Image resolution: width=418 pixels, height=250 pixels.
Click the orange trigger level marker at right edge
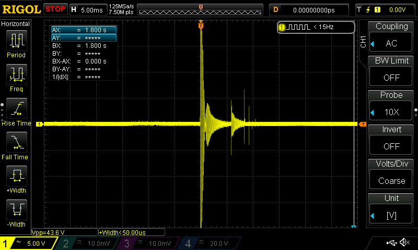click(x=363, y=124)
